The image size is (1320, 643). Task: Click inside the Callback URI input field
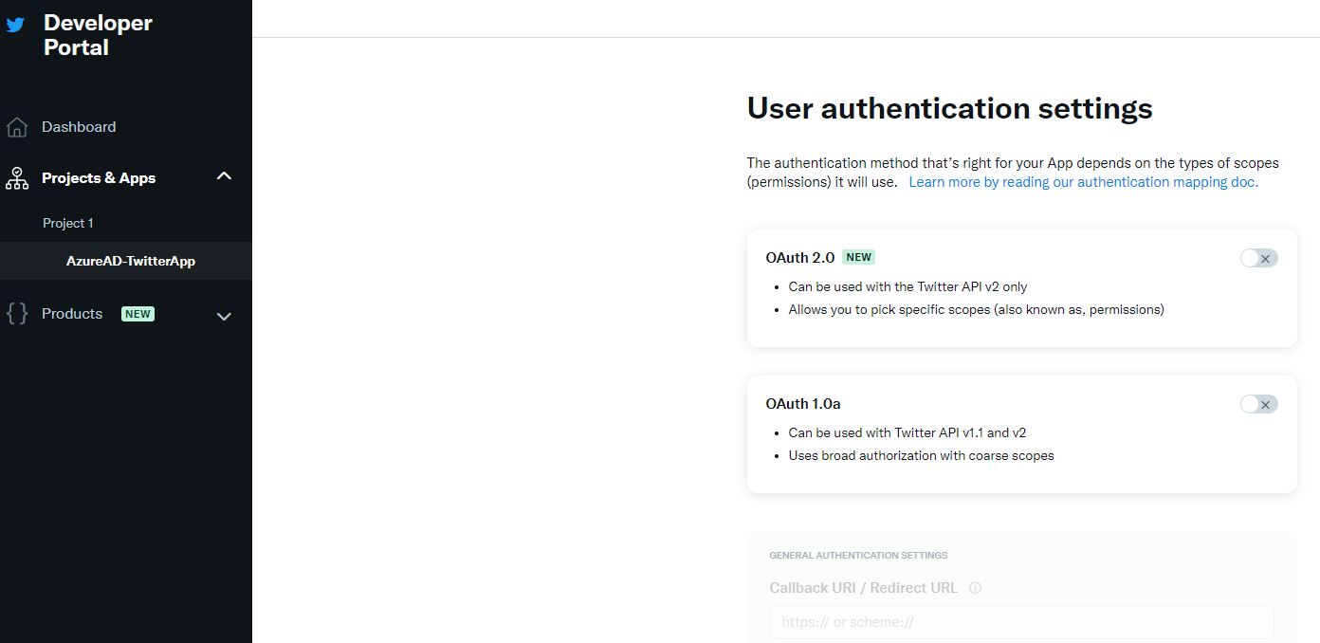click(x=1021, y=621)
